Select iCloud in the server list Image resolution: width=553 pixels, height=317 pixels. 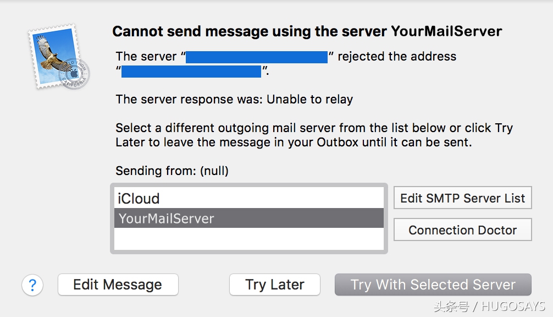pyautogui.click(x=248, y=198)
